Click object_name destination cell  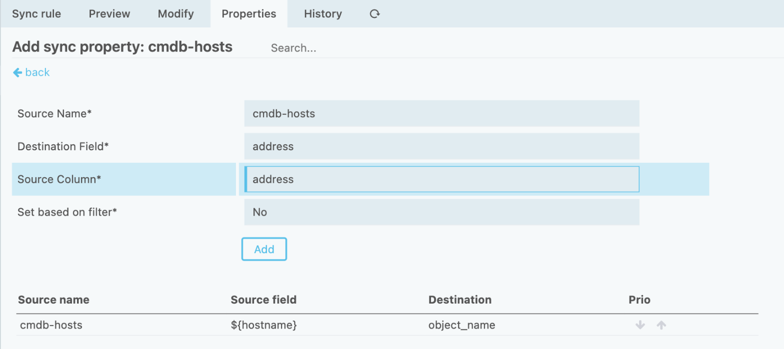tap(462, 325)
